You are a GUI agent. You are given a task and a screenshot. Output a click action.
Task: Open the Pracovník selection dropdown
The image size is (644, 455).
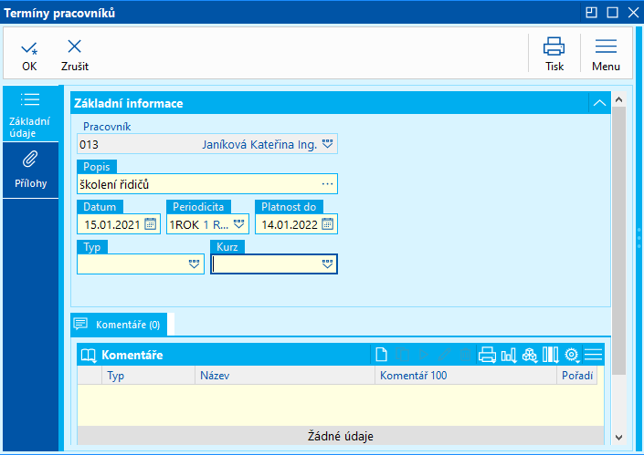pos(327,144)
